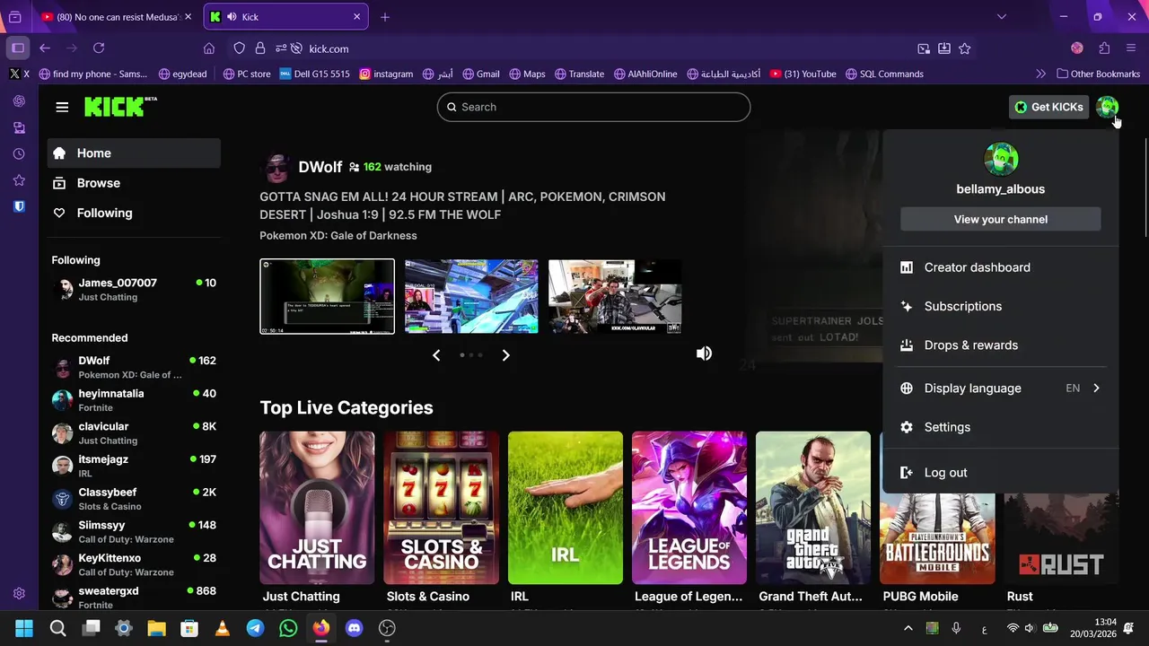Bookmark this page with star icon

pos(965,48)
